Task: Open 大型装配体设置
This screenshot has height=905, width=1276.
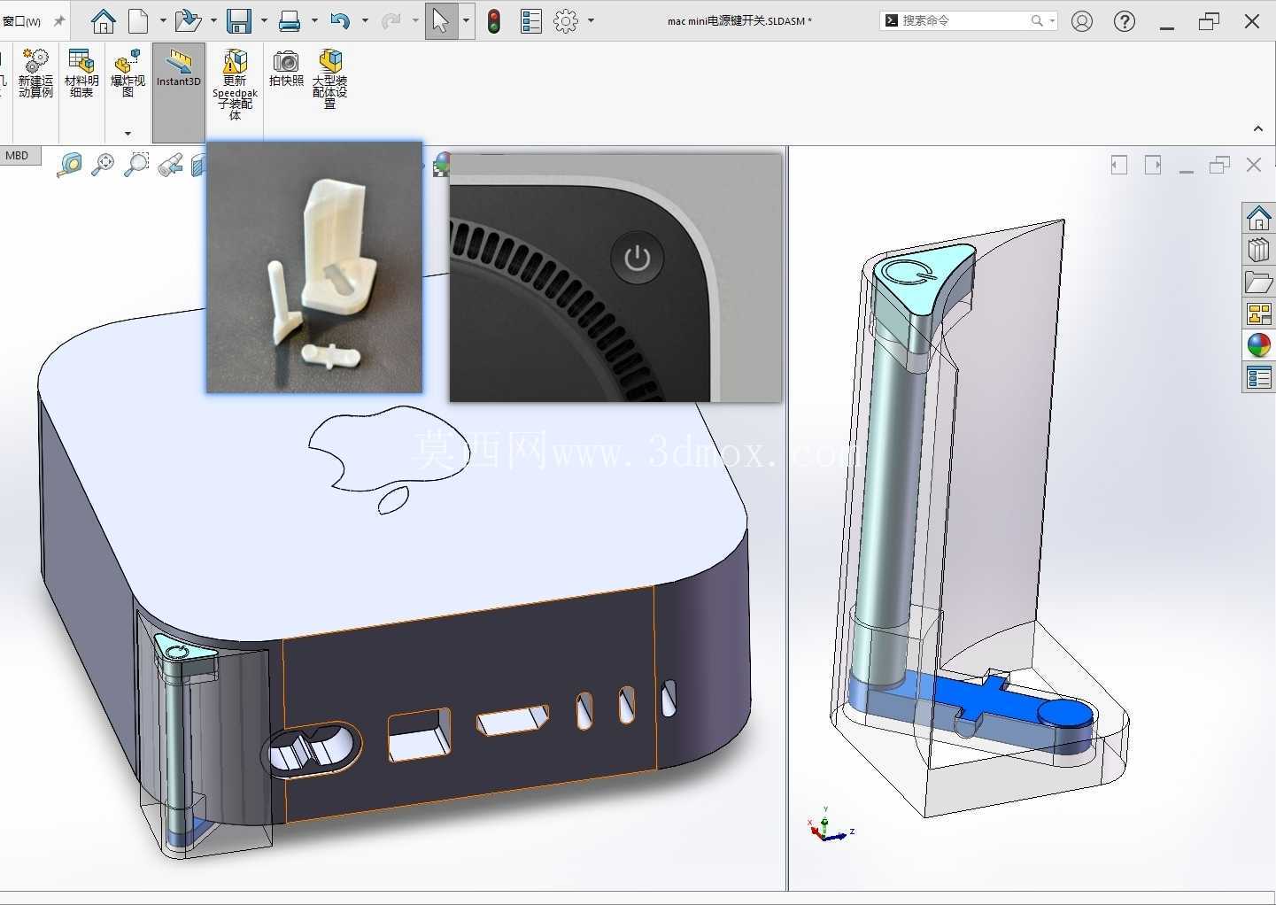Action: click(x=330, y=79)
